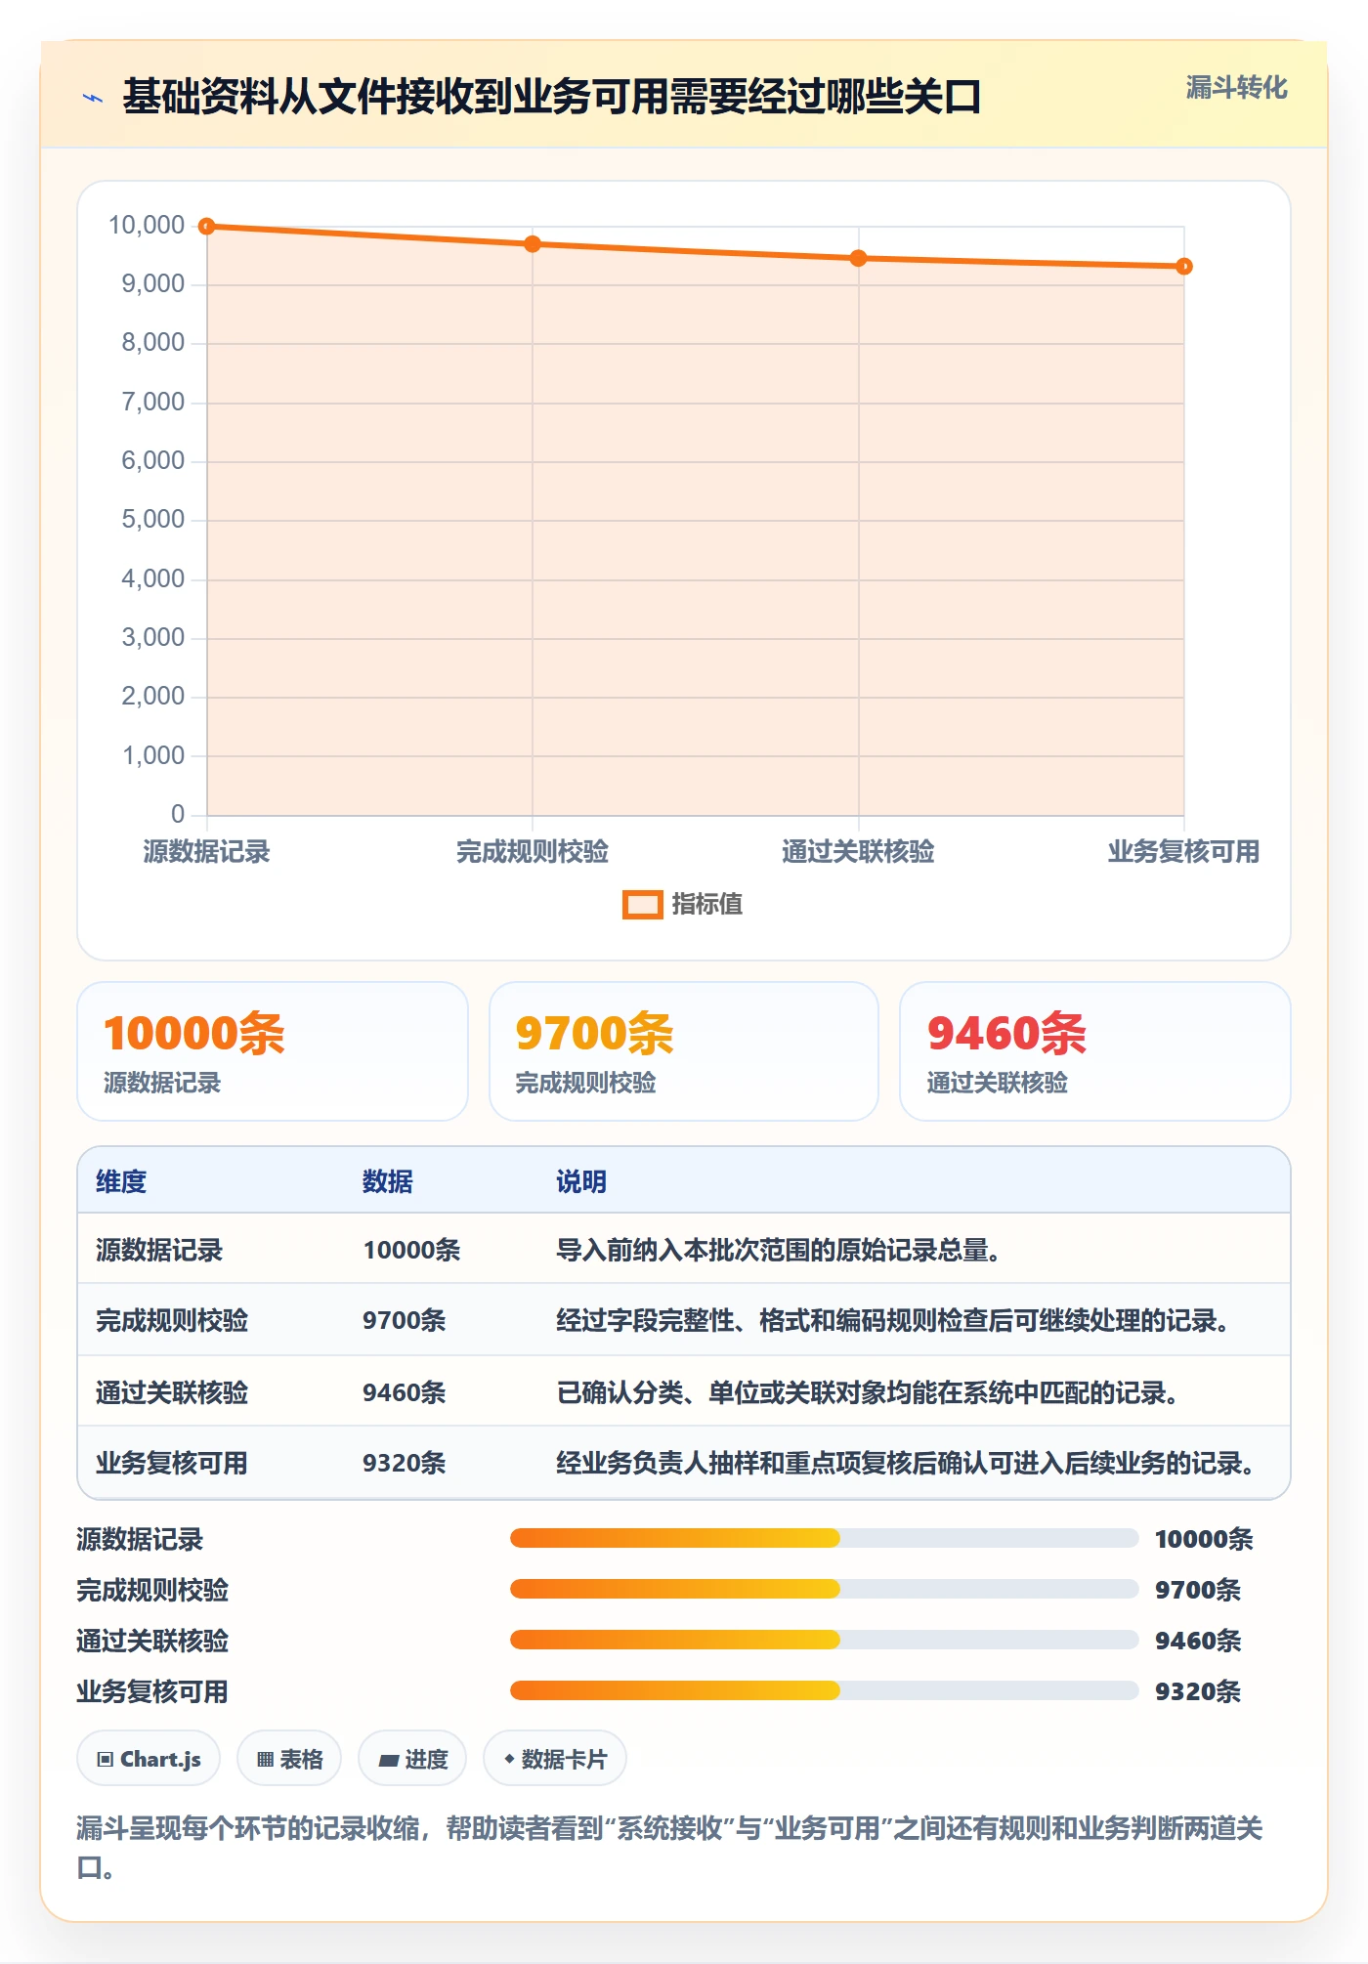Select the Chart.js tag
Screen dimensions: 1368x1964
click(x=149, y=1759)
